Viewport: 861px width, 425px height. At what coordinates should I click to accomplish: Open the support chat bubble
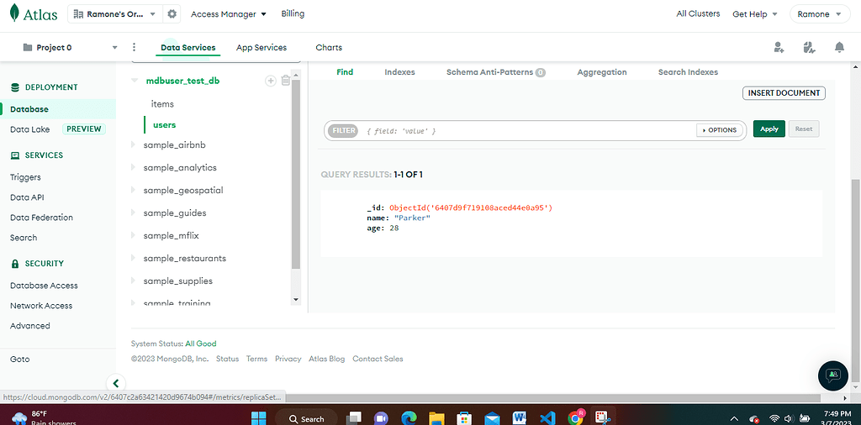click(832, 375)
